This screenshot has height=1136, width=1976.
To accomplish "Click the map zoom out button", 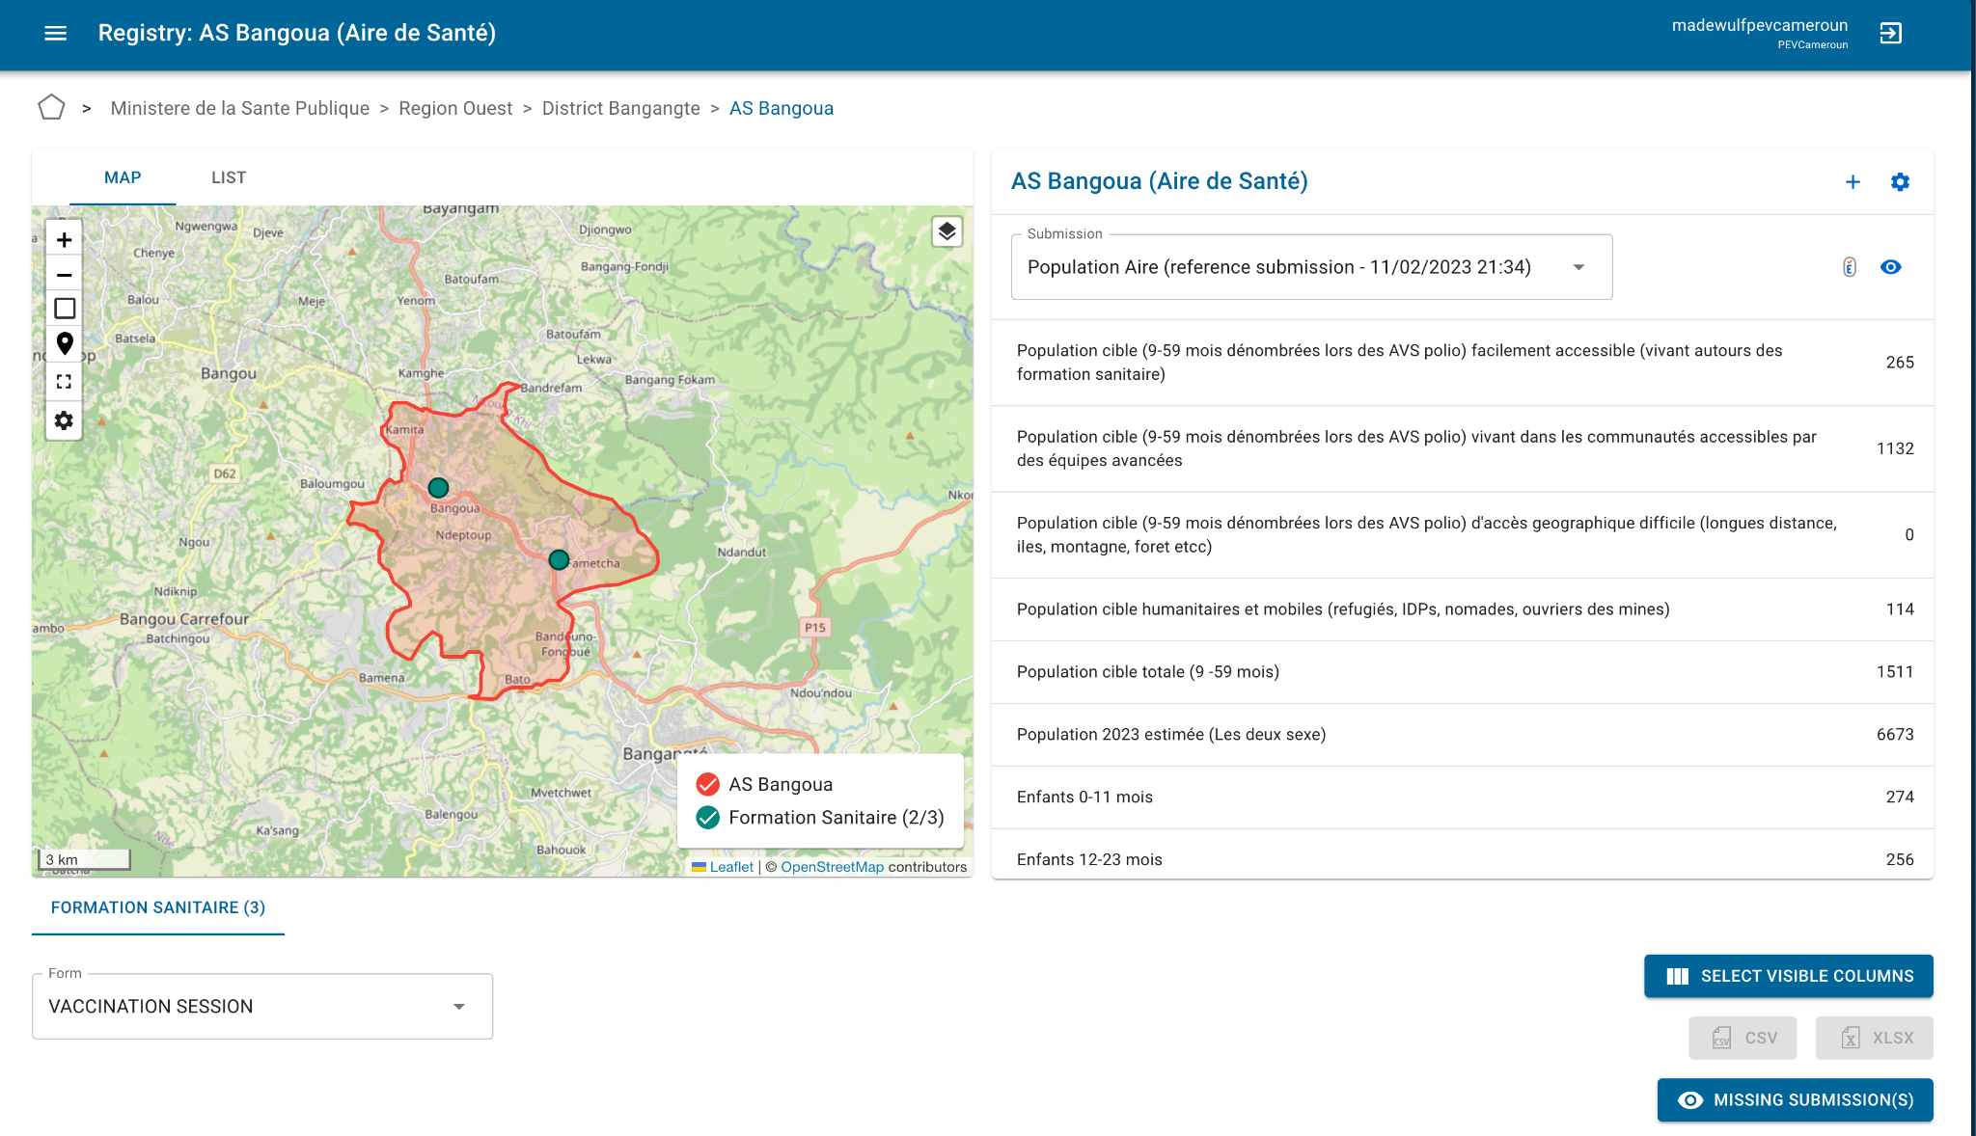I will click(x=65, y=275).
